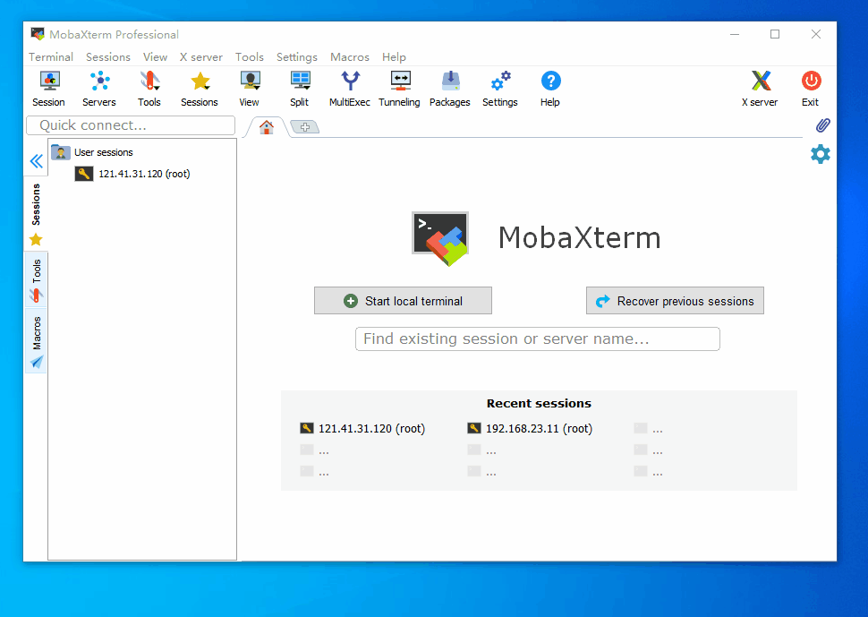The width and height of the screenshot is (868, 617).
Task: Open the Packages toolbar icon
Action: [449, 89]
